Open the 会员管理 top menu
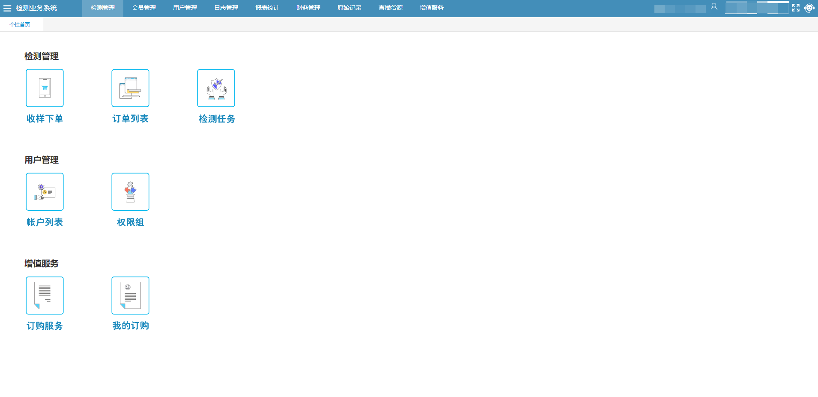Screen dimensions: 818x397 (144, 8)
